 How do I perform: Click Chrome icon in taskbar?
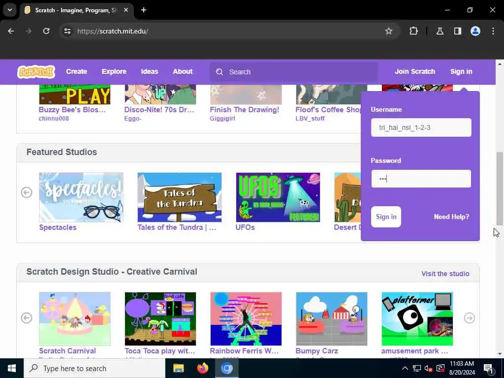(226, 368)
